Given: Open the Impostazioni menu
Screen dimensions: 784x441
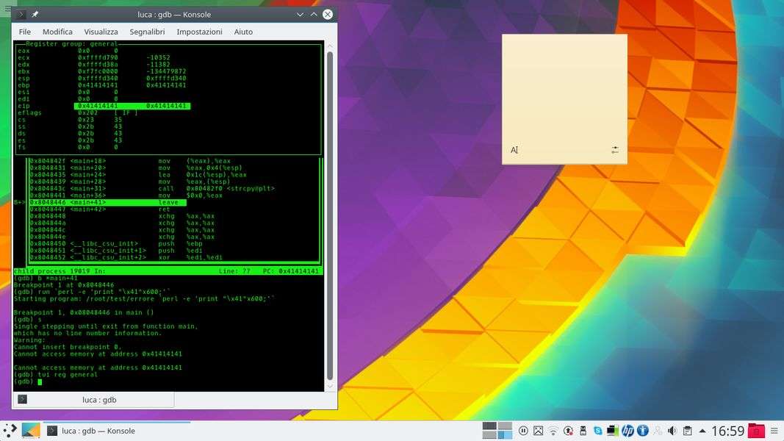Looking at the screenshot, I should (x=199, y=32).
